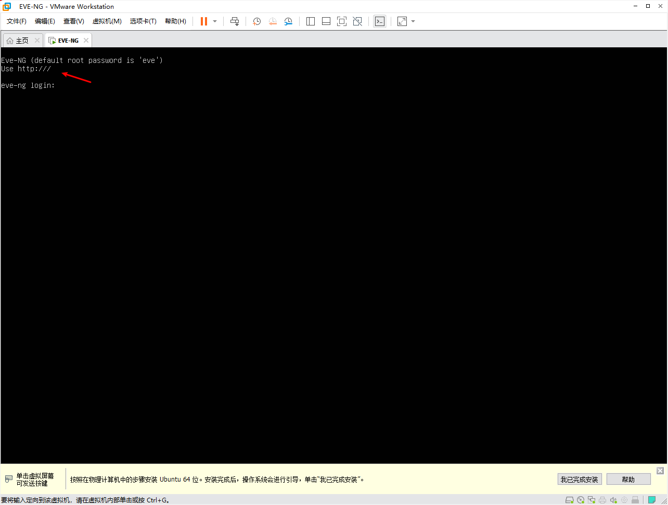Open the 帮助(H) menu
This screenshot has height=505, width=668.
point(175,21)
